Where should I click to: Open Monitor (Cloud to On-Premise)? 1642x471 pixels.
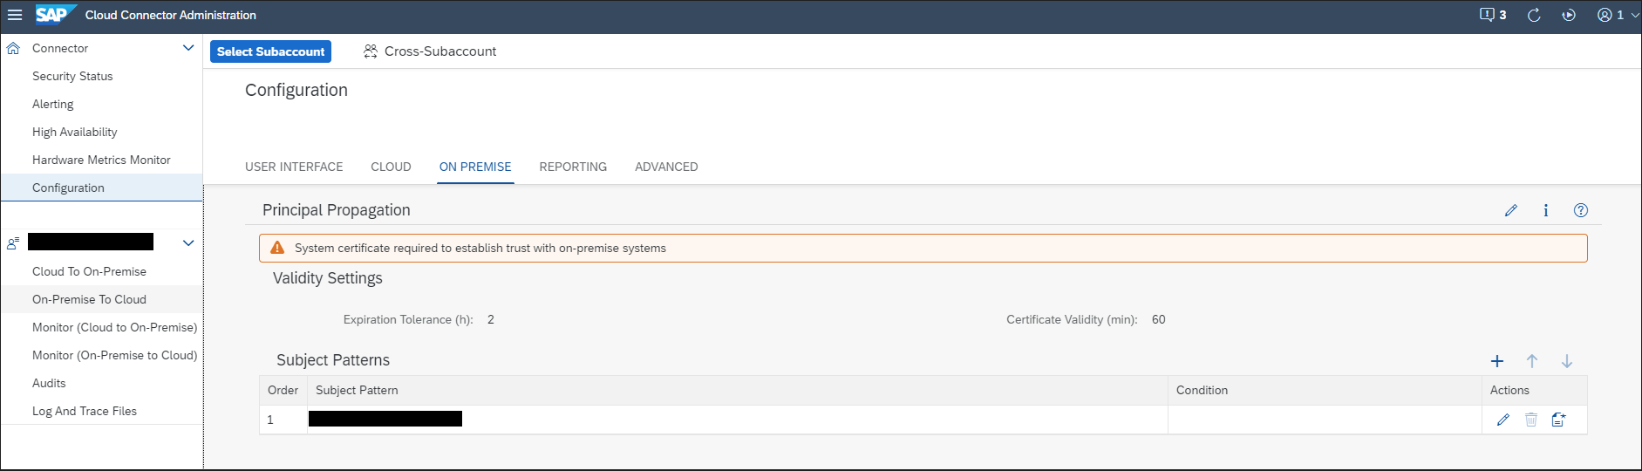[x=114, y=327]
